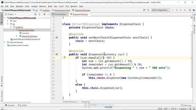
Task: Open Project panel settings gear
Action: [44, 14]
